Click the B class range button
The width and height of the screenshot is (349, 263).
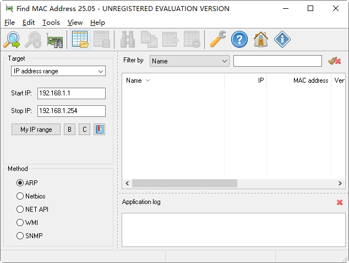(69, 129)
